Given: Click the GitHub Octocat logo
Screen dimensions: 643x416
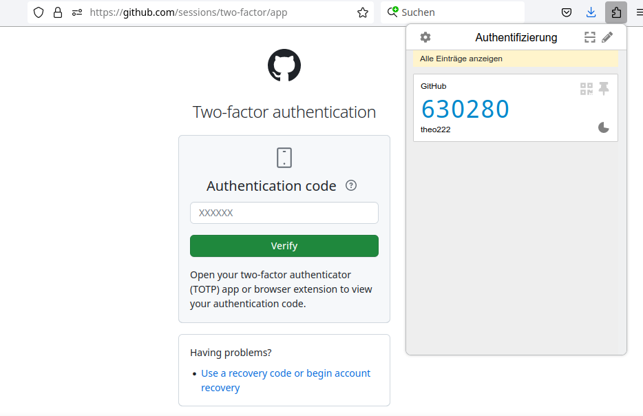Looking at the screenshot, I should [284, 65].
